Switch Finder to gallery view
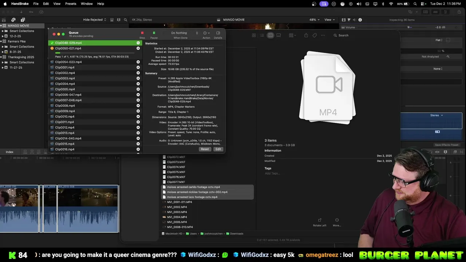Image resolution: width=466 pixels, height=262 pixels. coord(279,35)
